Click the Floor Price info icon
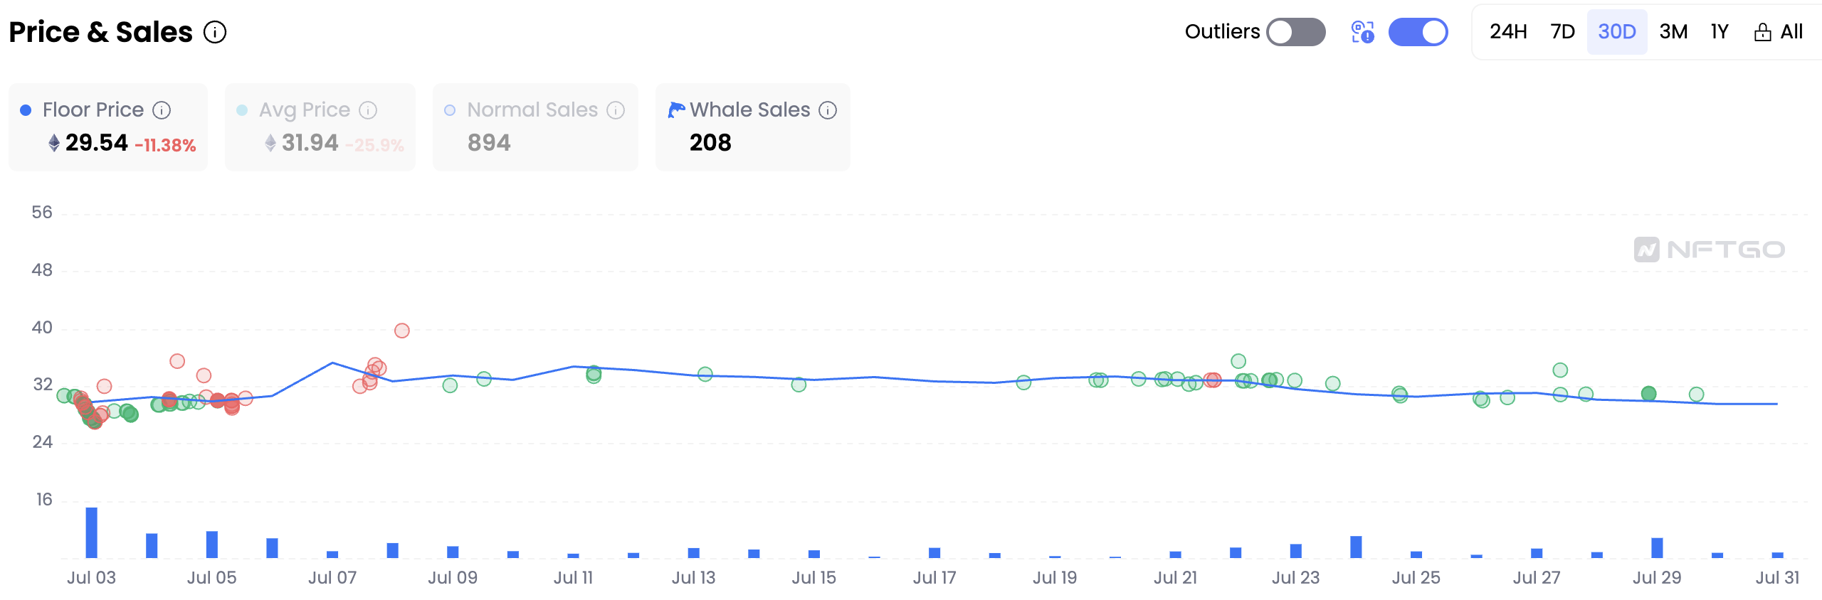Screen dimensions: 1822x600 click(x=162, y=110)
